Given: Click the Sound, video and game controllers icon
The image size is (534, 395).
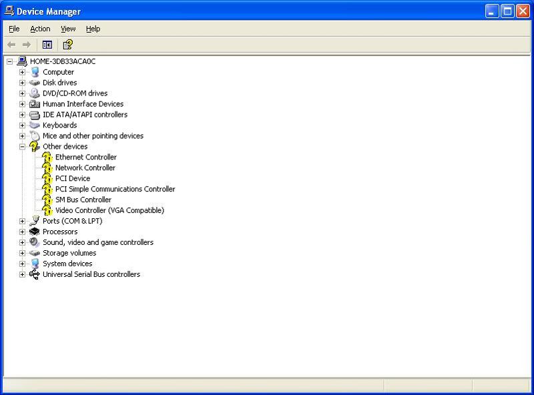Looking at the screenshot, I should tap(35, 242).
